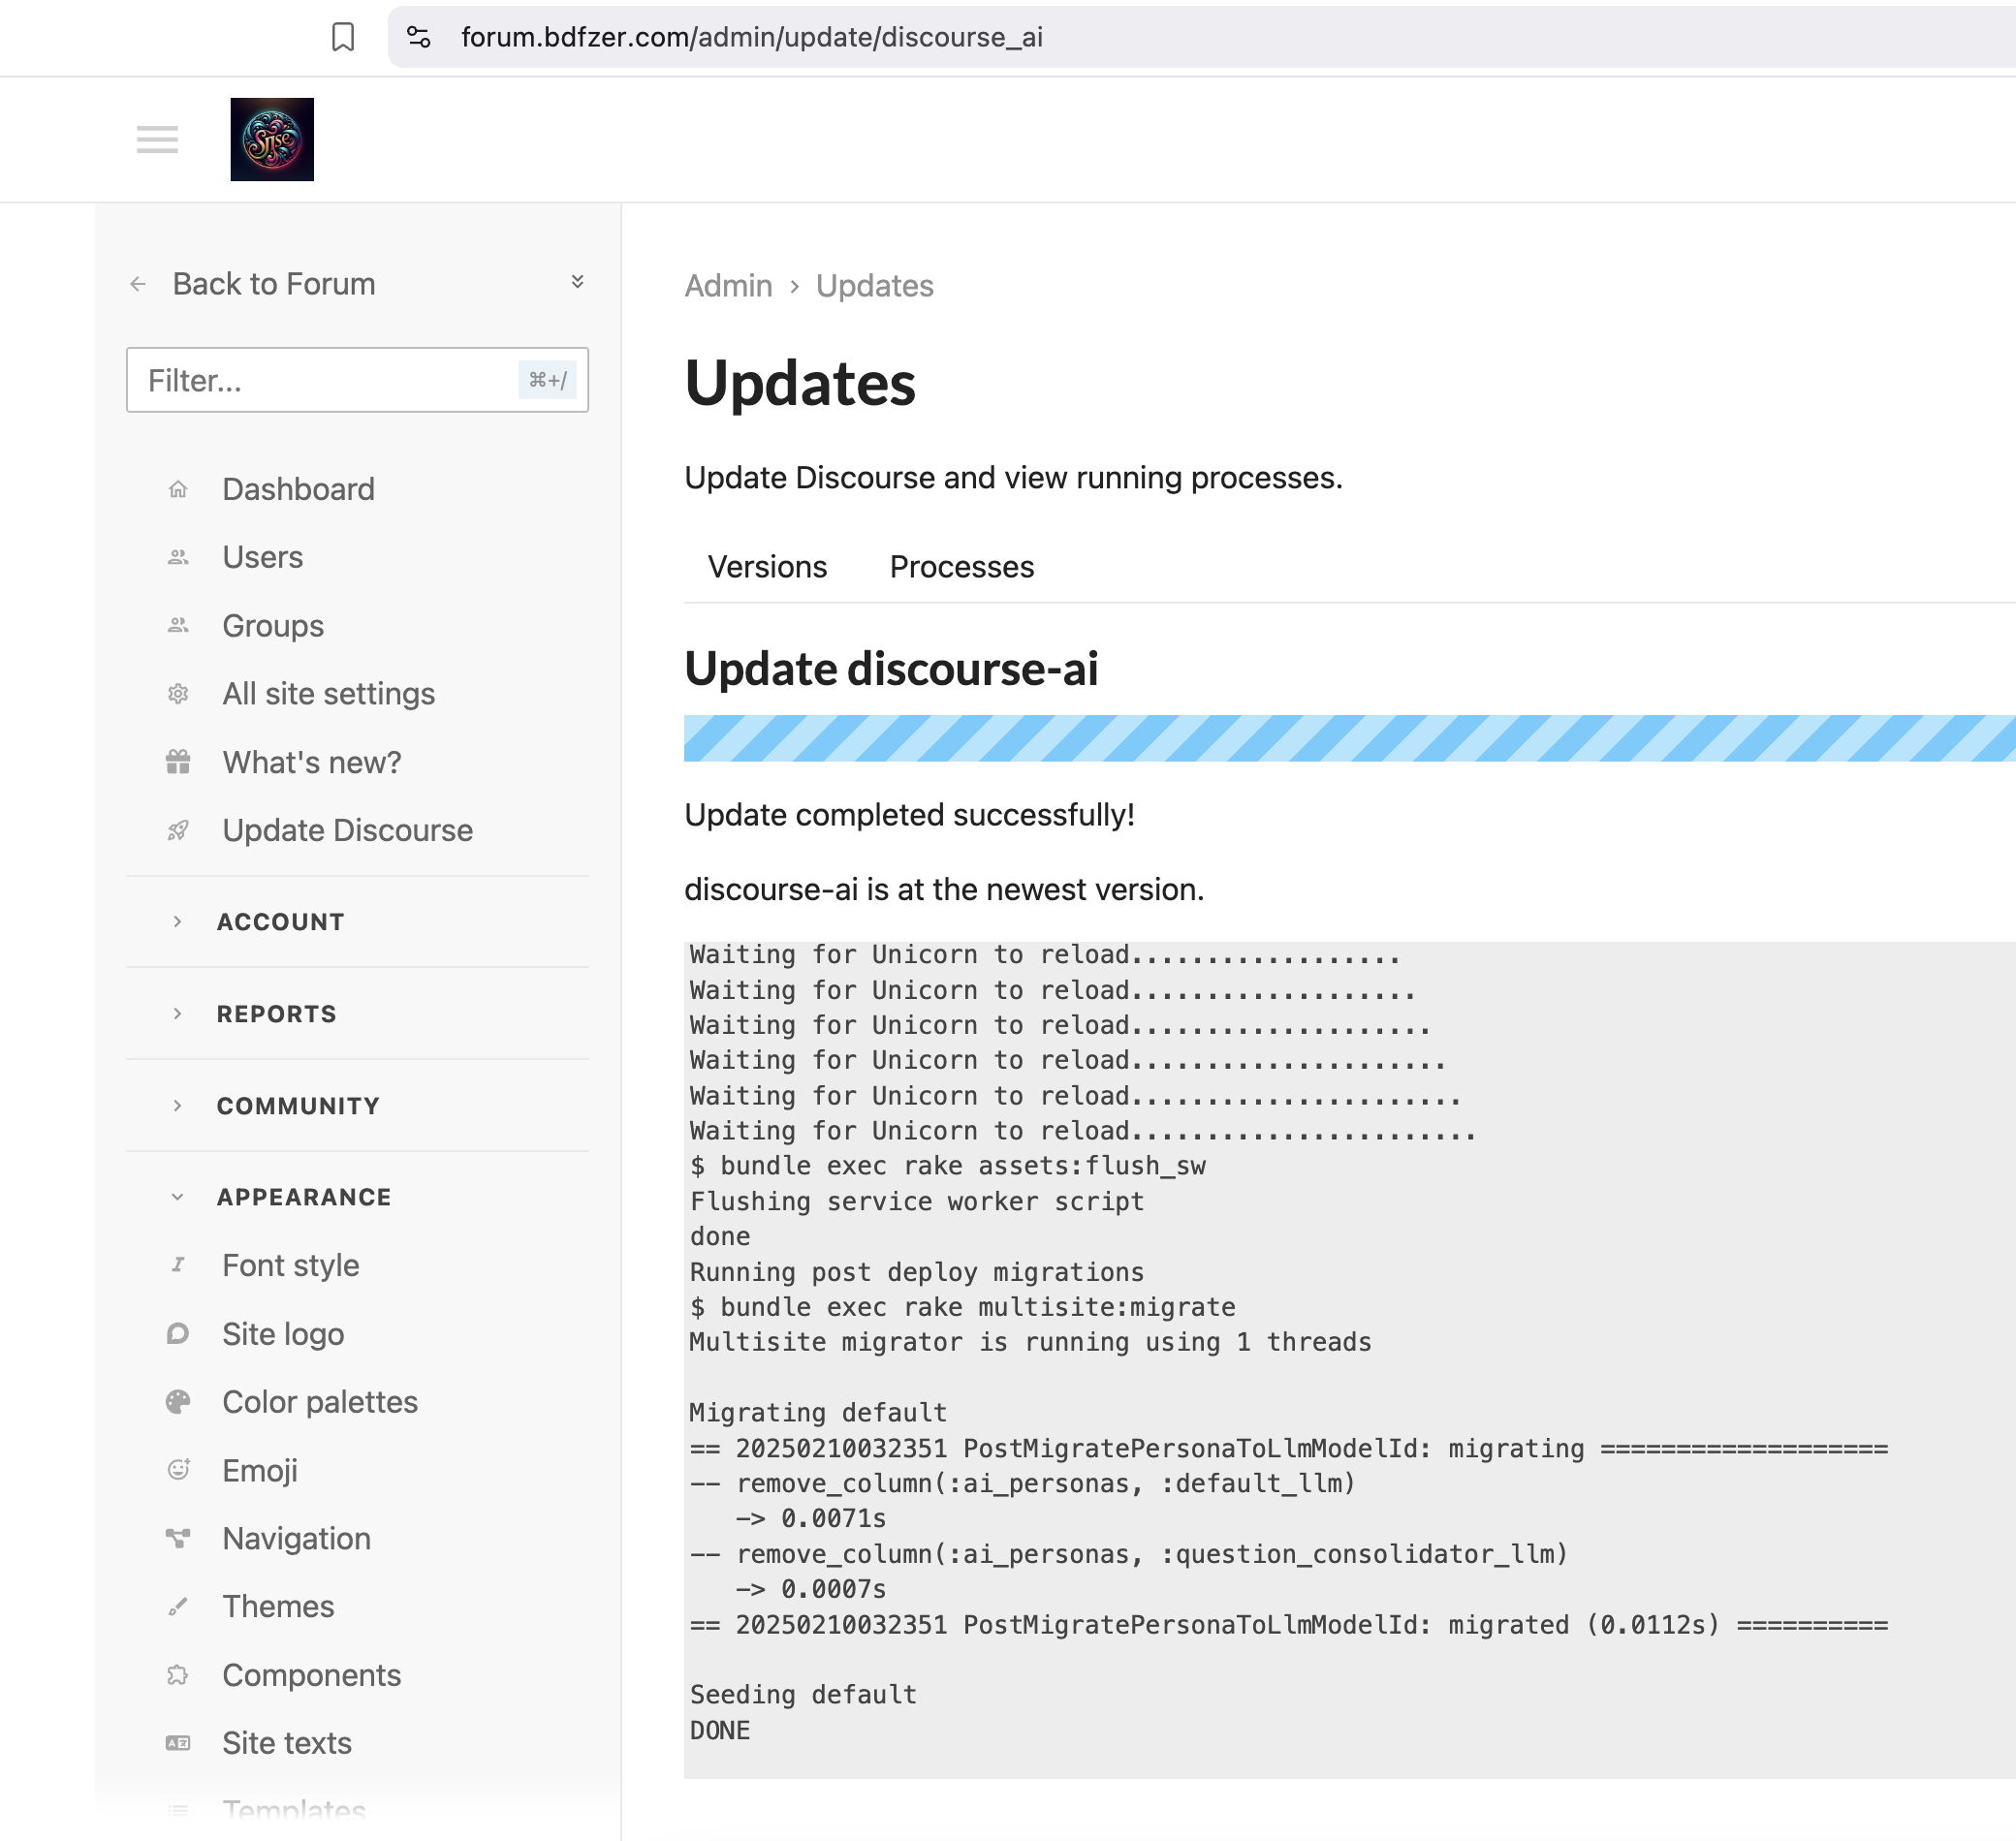The image size is (2016, 1841).
Task: Click the hamburger menu icon
Action: click(157, 140)
